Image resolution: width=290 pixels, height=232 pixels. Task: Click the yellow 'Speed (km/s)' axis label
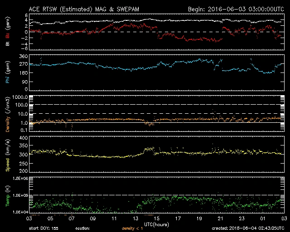pos(8,155)
